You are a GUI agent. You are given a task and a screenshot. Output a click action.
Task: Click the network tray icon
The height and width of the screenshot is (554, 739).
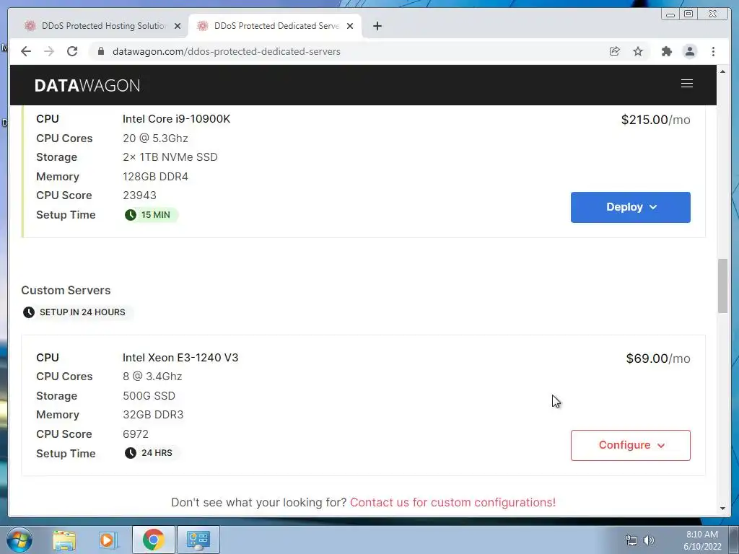[631, 540]
